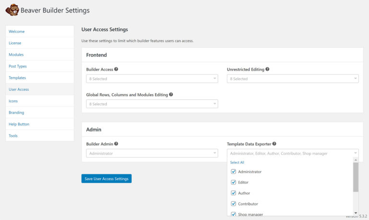Click the scroll down arrow in role list
This screenshot has height=220, width=369.
pyautogui.click(x=356, y=213)
